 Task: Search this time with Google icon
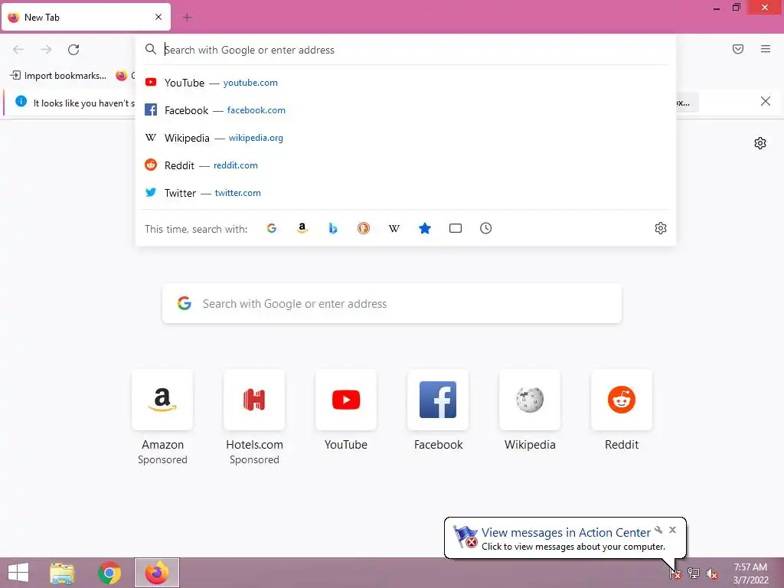272,228
